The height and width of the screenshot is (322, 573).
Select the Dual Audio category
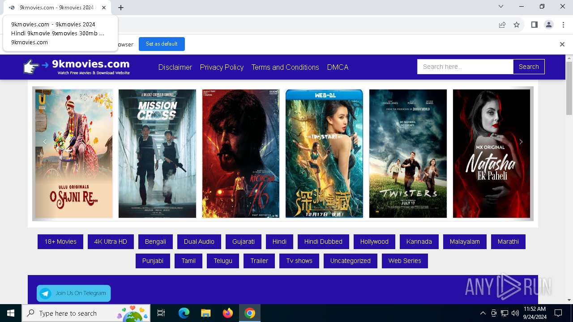[x=199, y=241]
